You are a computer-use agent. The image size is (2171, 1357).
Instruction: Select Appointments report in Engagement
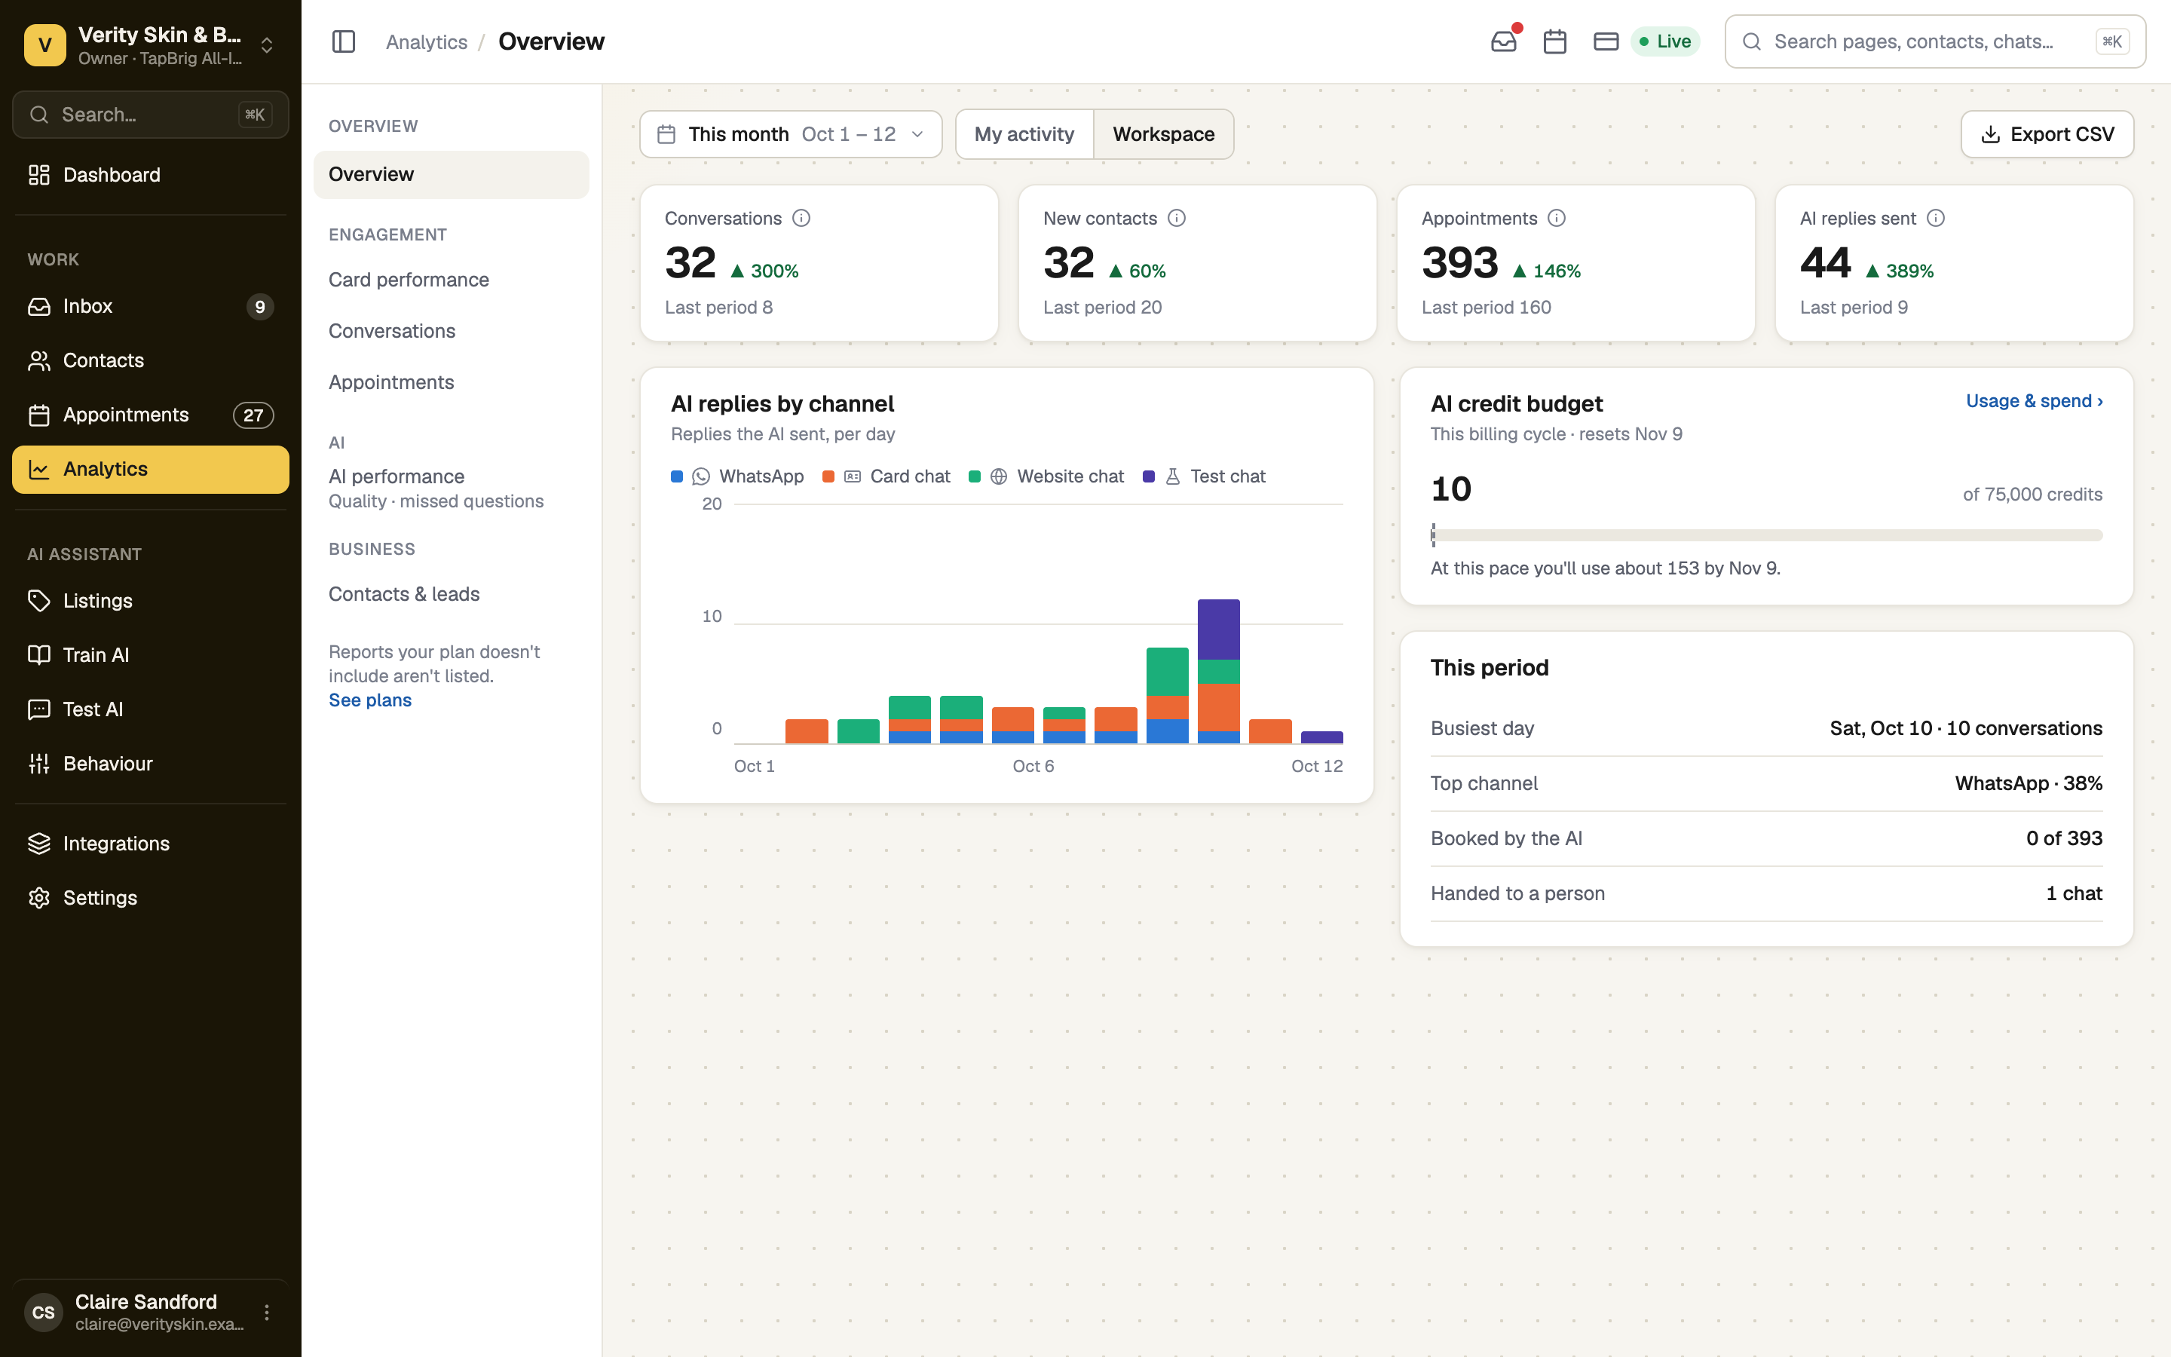452,382
